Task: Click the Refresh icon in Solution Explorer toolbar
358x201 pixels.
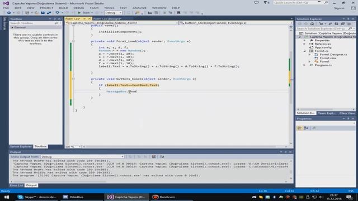Action: [336, 23]
